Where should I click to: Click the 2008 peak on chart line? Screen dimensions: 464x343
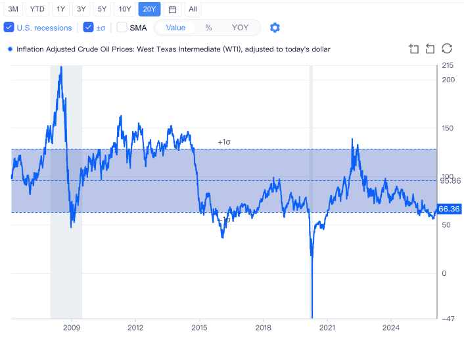click(x=61, y=68)
